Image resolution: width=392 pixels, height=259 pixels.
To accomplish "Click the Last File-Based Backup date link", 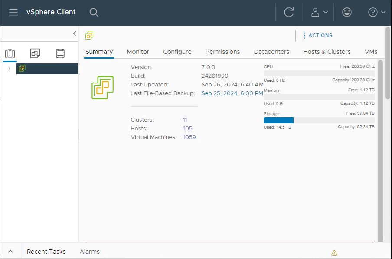I will [x=232, y=93].
